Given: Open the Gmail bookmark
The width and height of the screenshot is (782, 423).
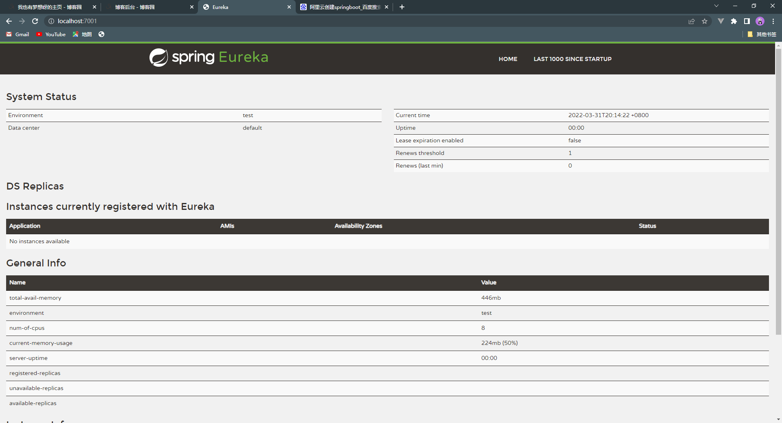Looking at the screenshot, I should (18, 35).
